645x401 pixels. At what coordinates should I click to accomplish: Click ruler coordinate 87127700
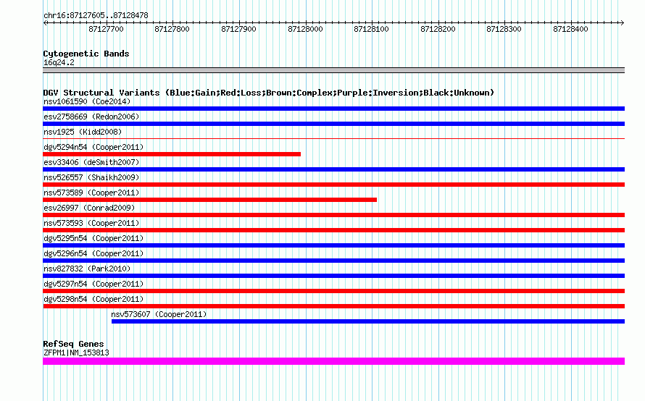click(106, 29)
